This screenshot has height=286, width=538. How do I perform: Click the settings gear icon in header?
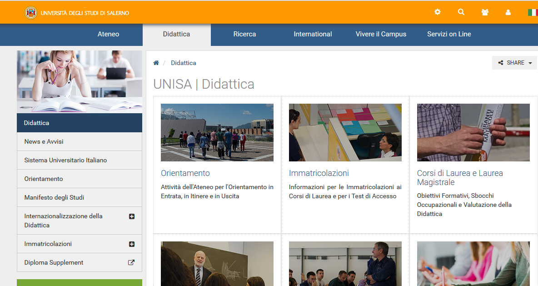click(x=437, y=12)
